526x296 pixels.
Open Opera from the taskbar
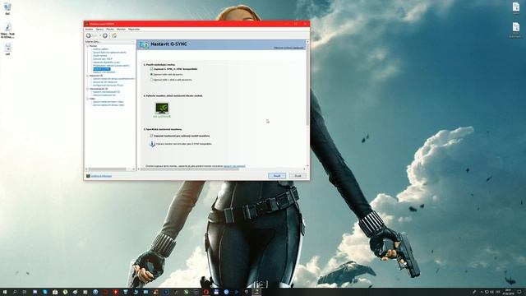[206, 293]
